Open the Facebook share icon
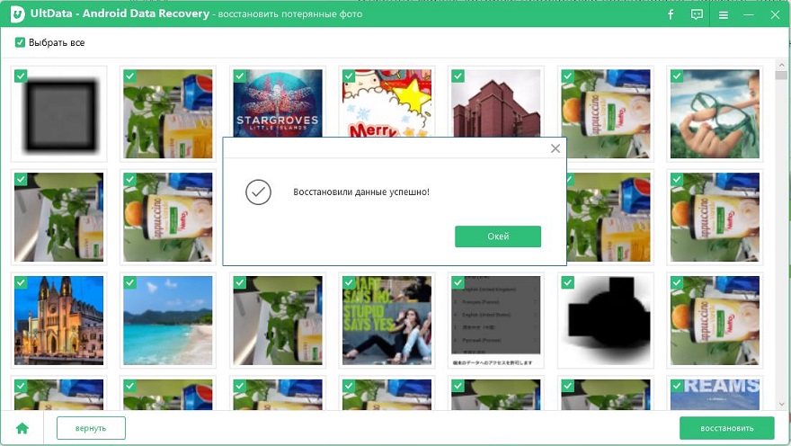The image size is (791, 446). click(671, 14)
